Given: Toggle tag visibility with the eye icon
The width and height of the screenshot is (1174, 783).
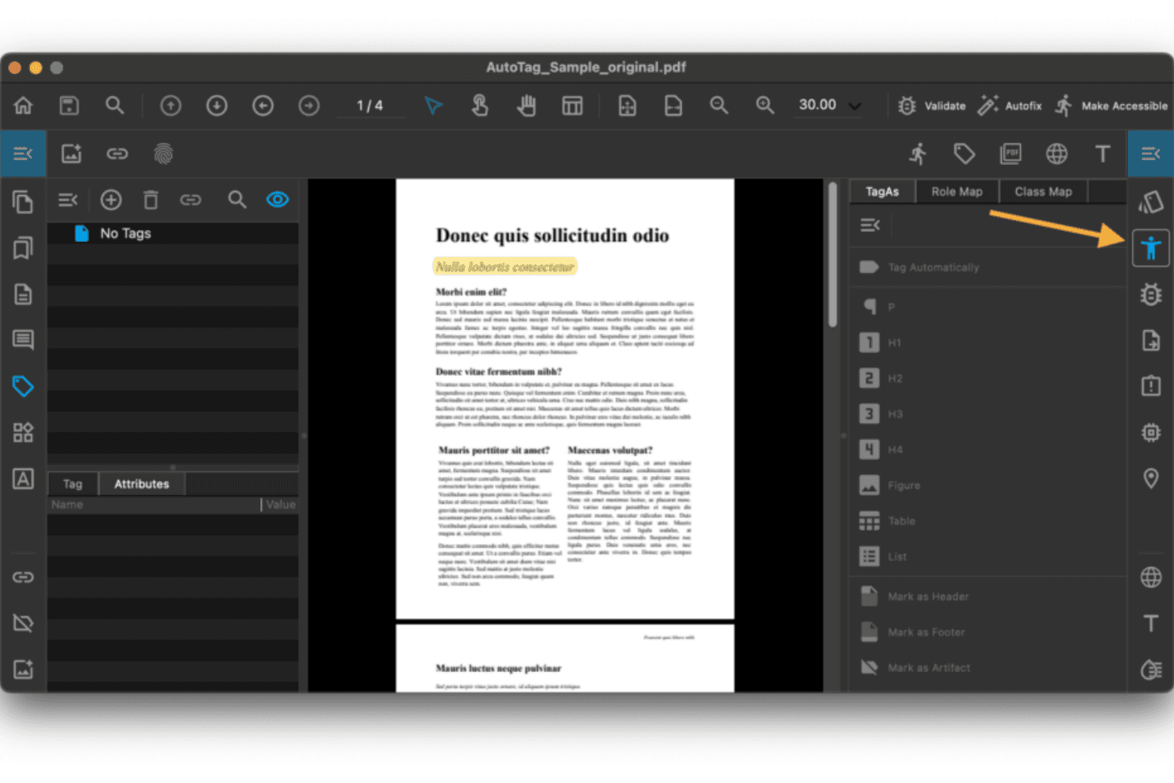Looking at the screenshot, I should coord(278,200).
